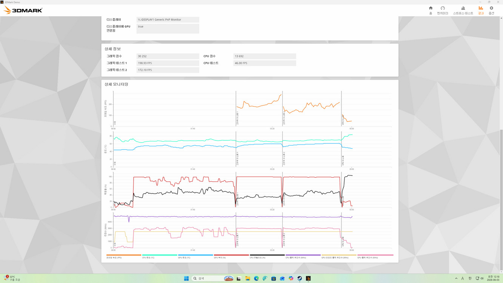Open the Windows Start menu
The image size is (503, 283).
point(186,278)
